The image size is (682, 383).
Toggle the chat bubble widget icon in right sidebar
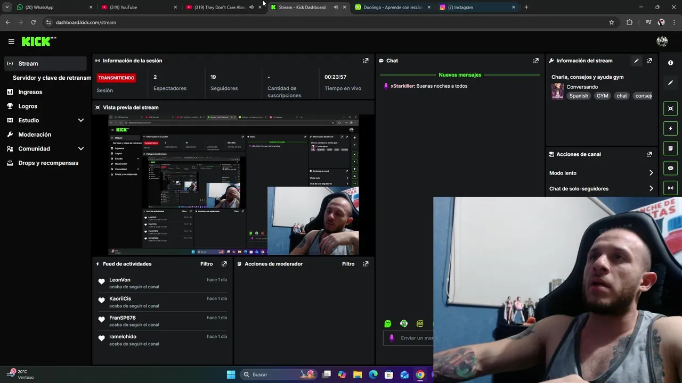click(670, 168)
